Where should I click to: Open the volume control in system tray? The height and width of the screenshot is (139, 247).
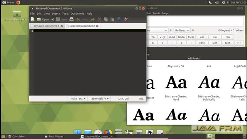pyautogui.click(x=217, y=3)
